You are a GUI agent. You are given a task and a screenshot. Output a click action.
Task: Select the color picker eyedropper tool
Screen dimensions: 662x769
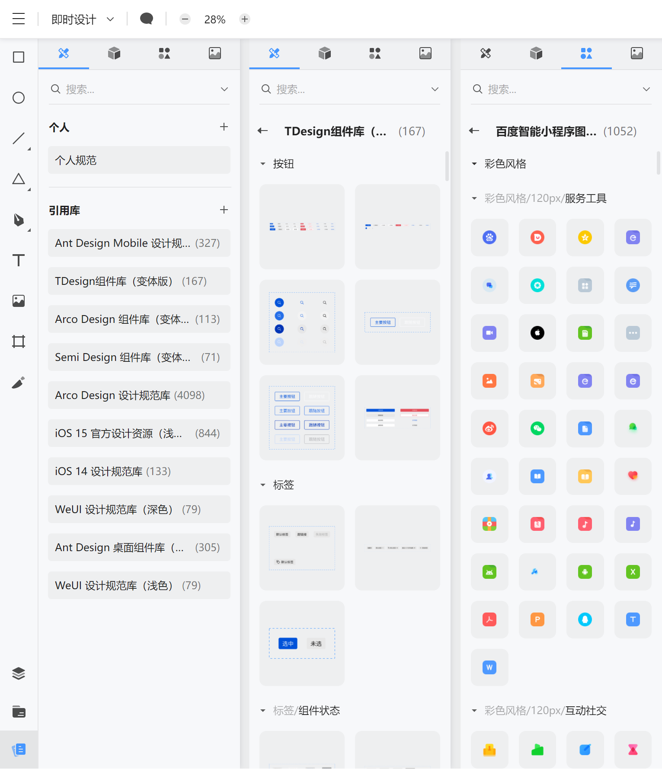click(19, 382)
